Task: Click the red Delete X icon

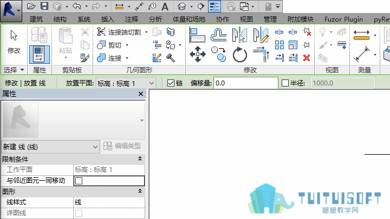Action: click(x=307, y=58)
